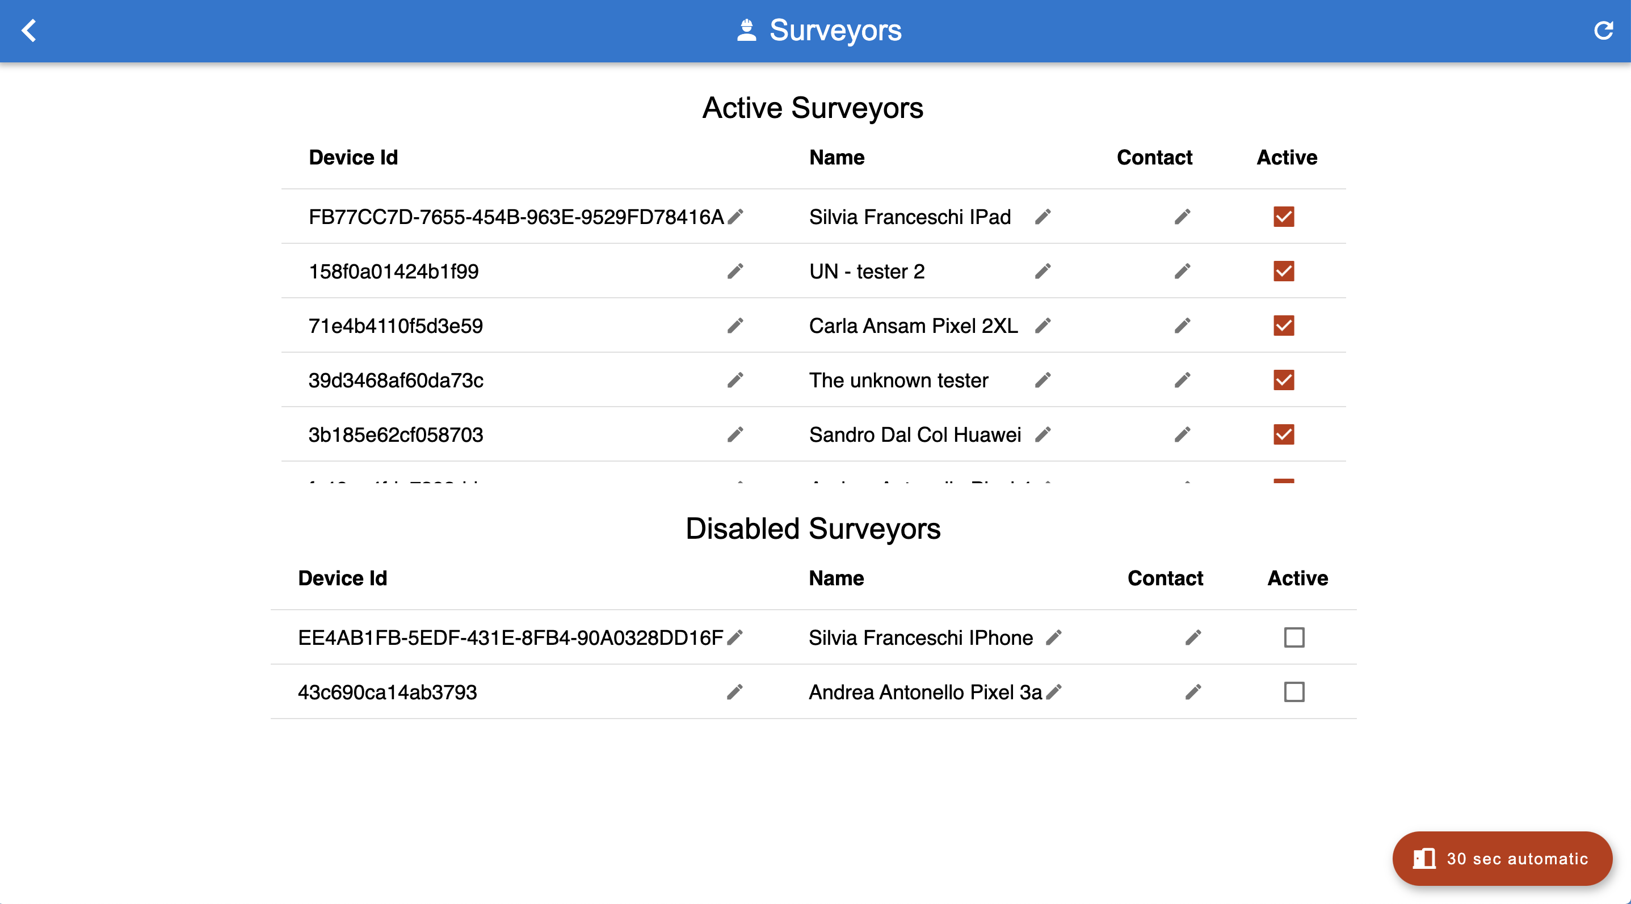Click Name header in Active Surveyors table
The width and height of the screenshot is (1631, 904).
(x=837, y=158)
